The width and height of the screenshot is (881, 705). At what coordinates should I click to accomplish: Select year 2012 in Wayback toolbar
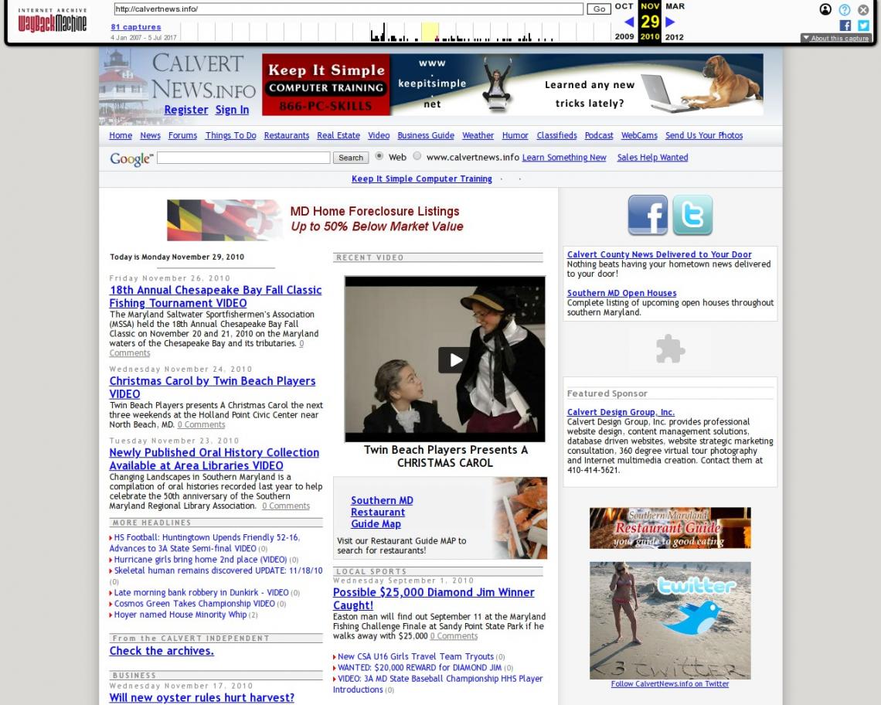(x=674, y=36)
